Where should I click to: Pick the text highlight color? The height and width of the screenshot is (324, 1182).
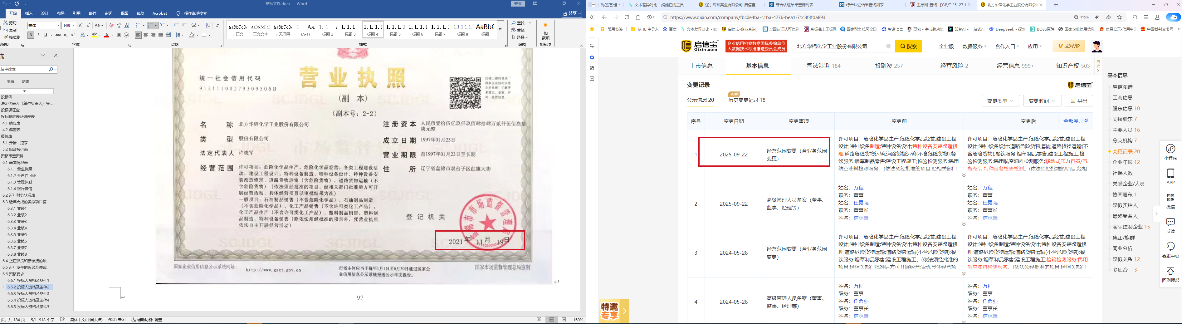(95, 35)
